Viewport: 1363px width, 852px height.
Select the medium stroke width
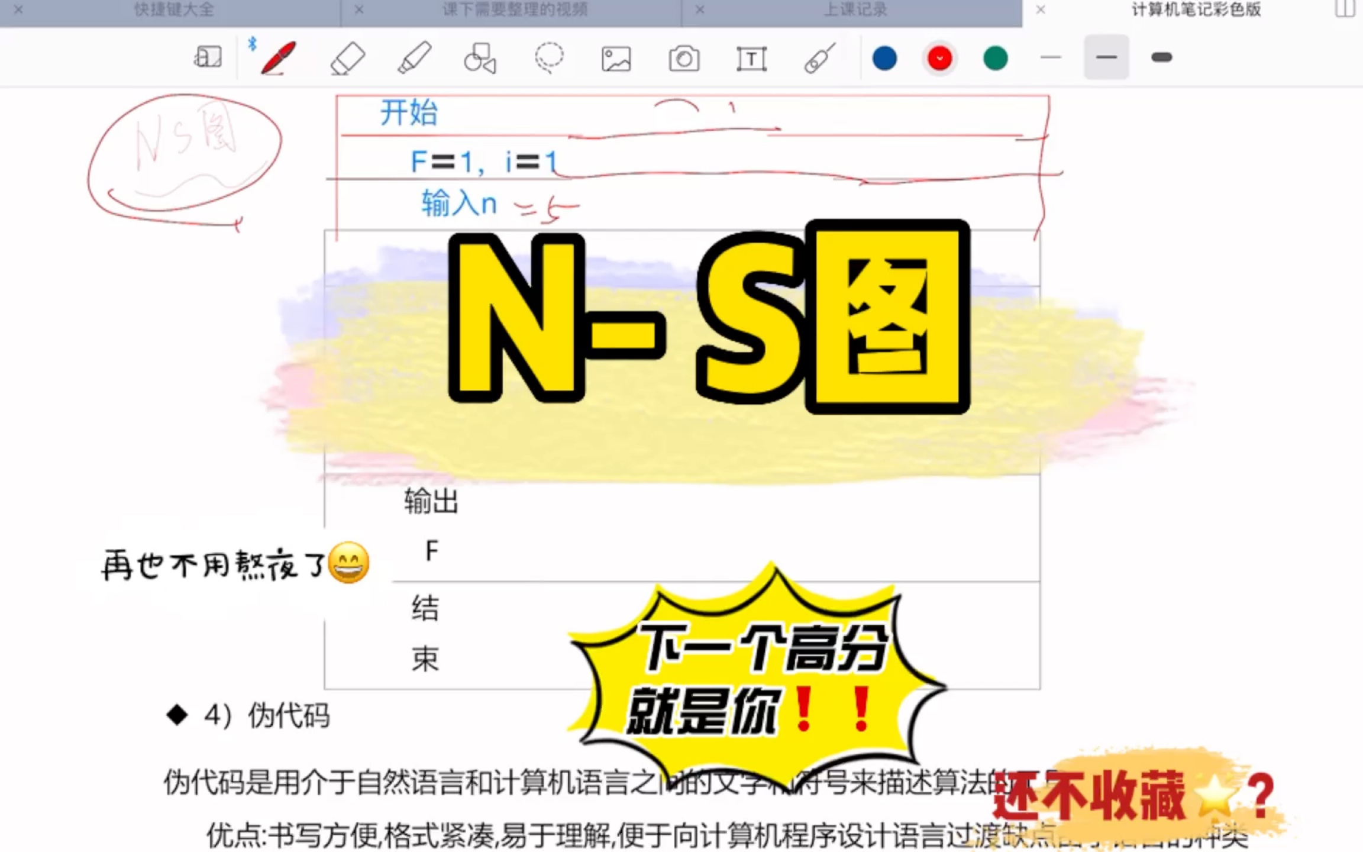click(x=1106, y=57)
